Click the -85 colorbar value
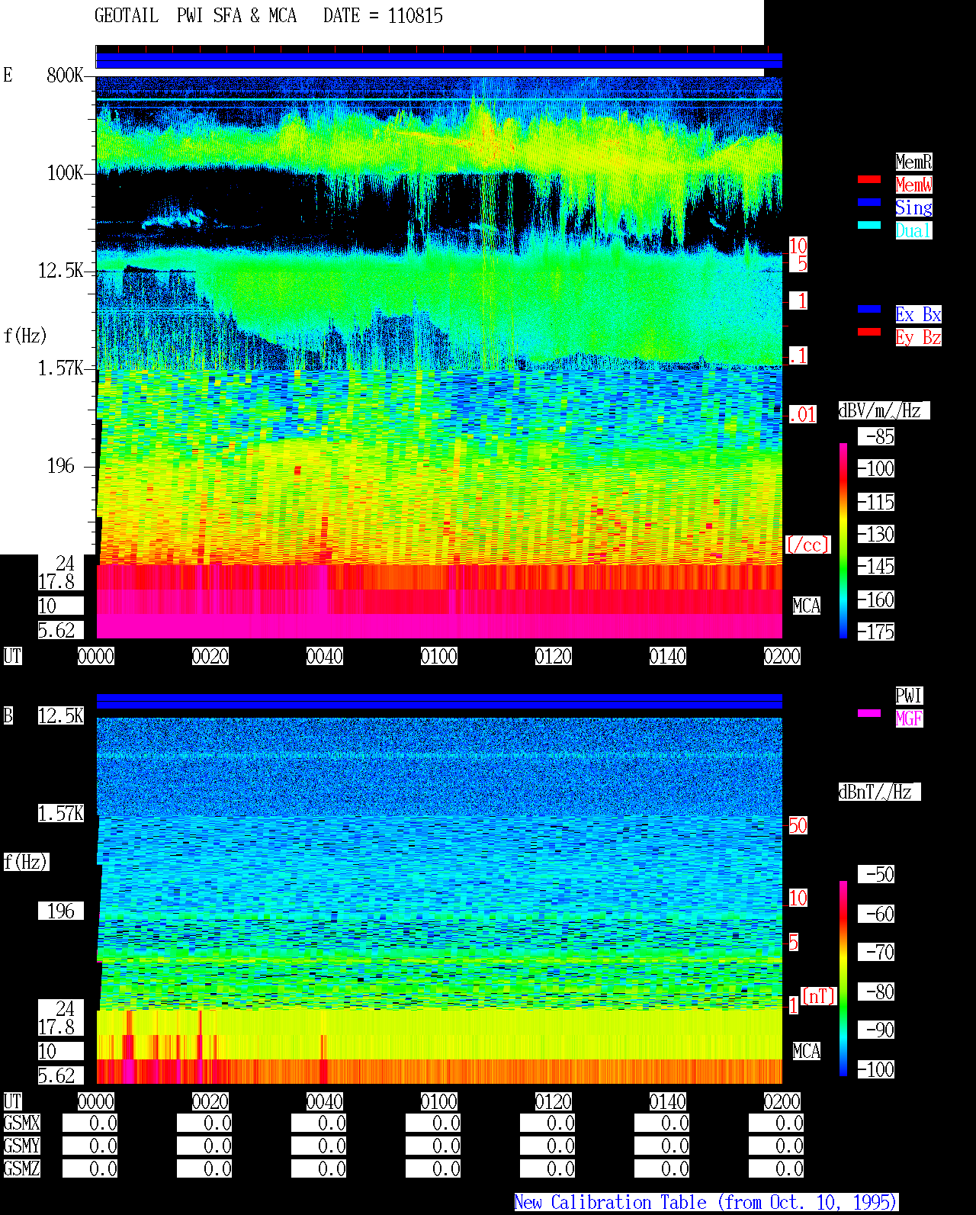Screen dimensions: 976x1215 876,436
